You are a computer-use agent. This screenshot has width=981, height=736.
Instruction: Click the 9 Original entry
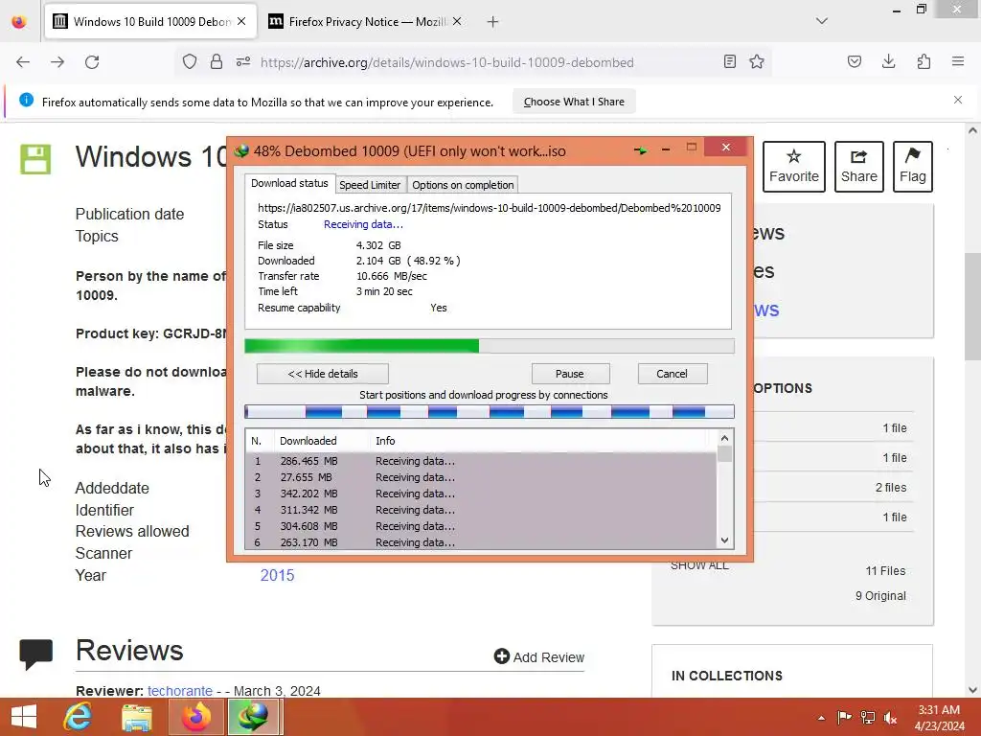880,596
